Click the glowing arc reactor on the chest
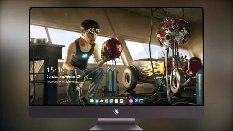The width and height of the screenshot is (233, 131). click(x=85, y=56)
